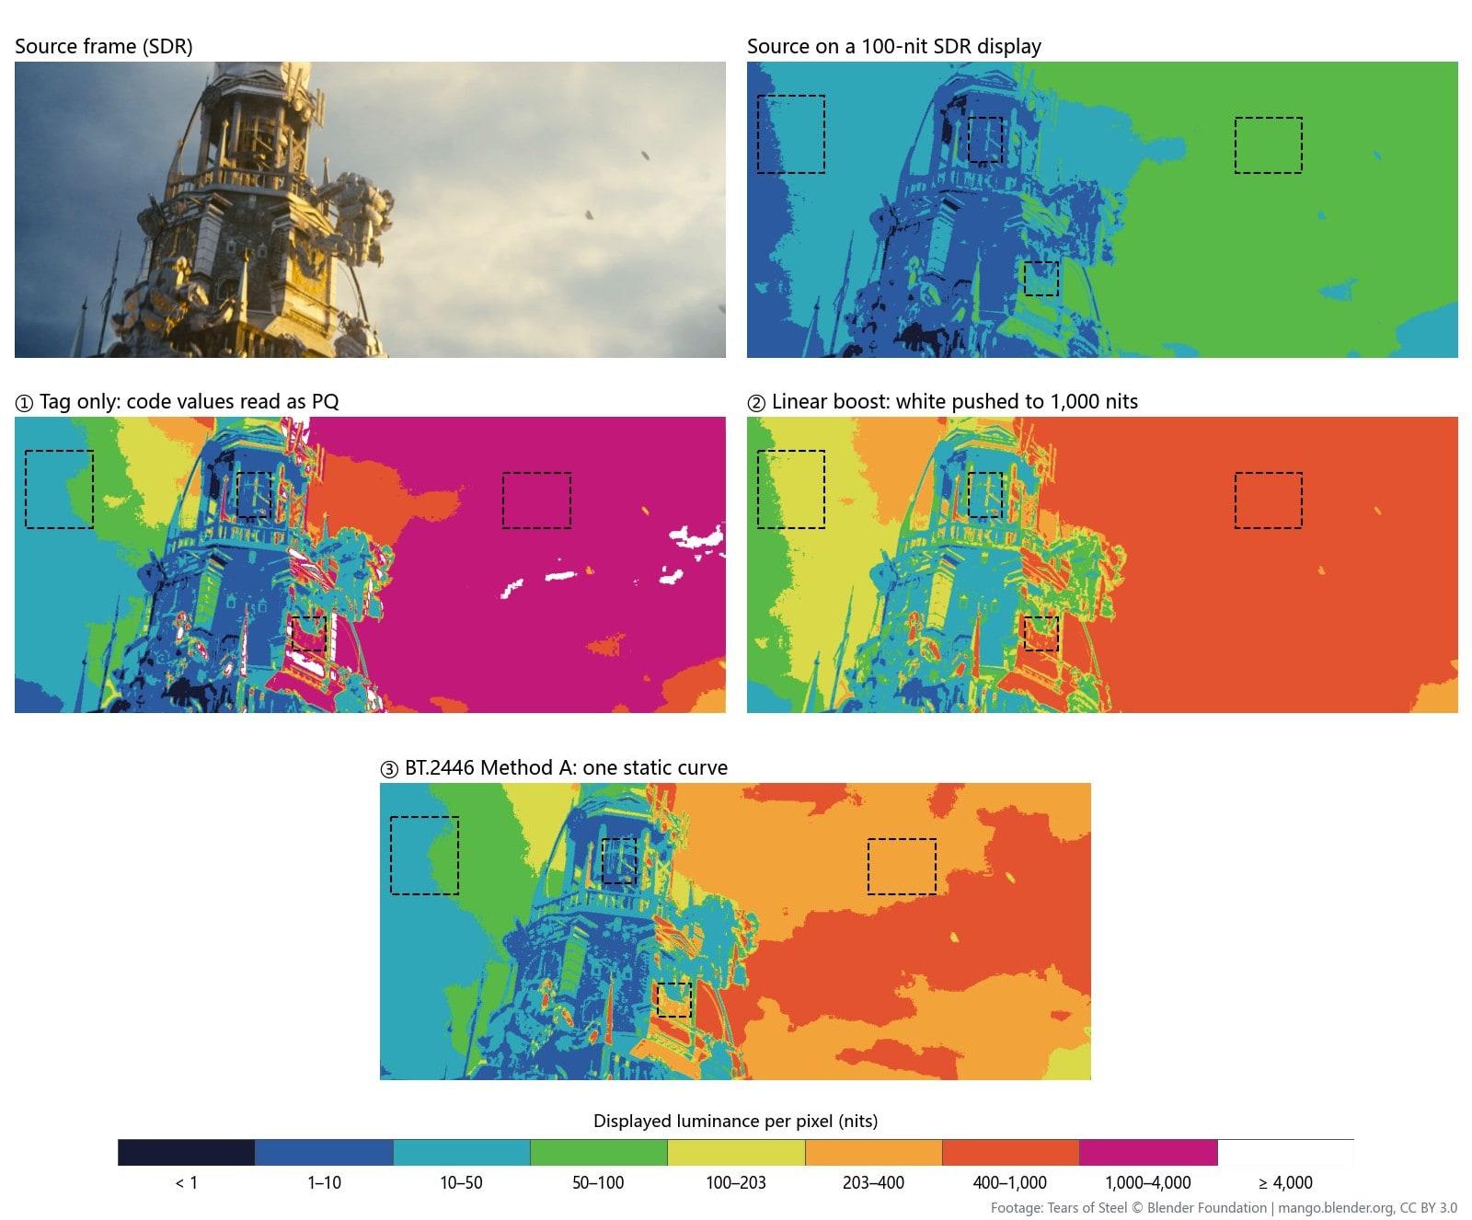Select the blue legend swatch above 1–10
The image size is (1472, 1220).
324,1153
